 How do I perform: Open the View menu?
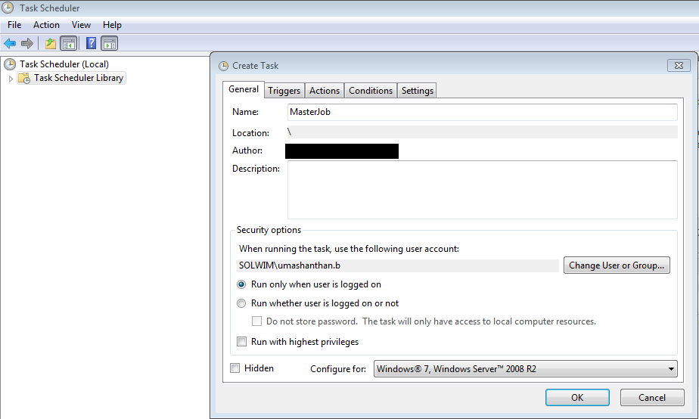point(81,25)
